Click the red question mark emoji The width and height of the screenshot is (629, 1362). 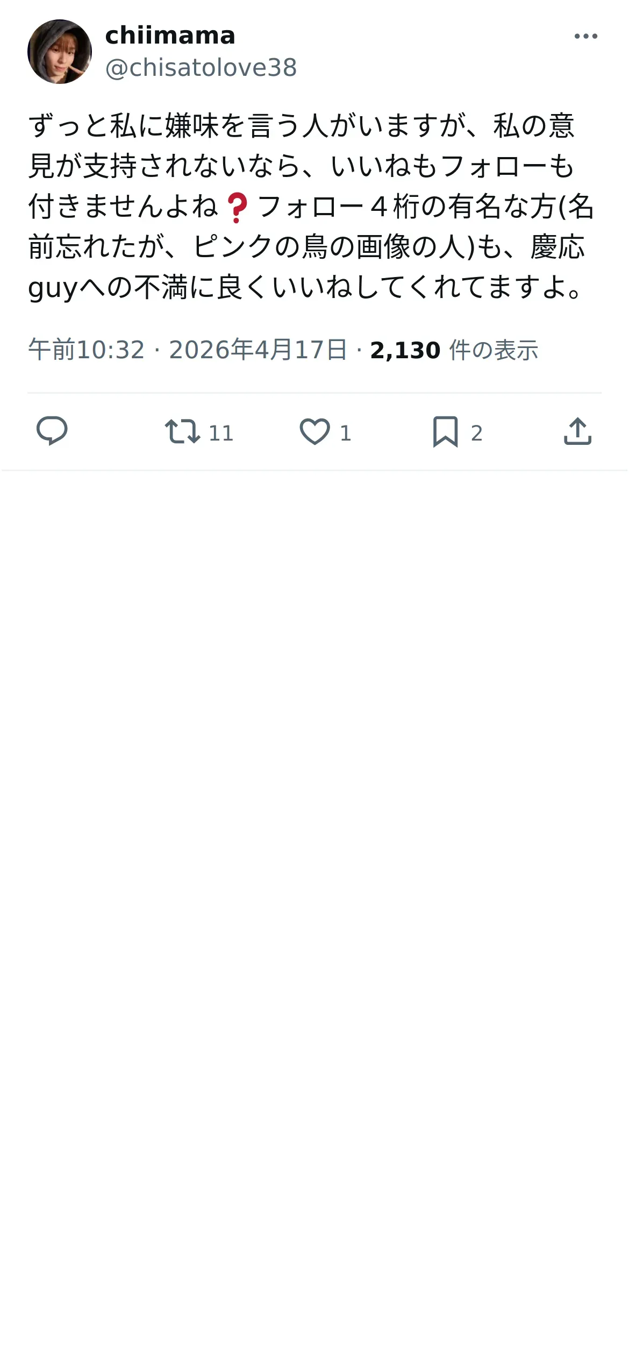(237, 208)
